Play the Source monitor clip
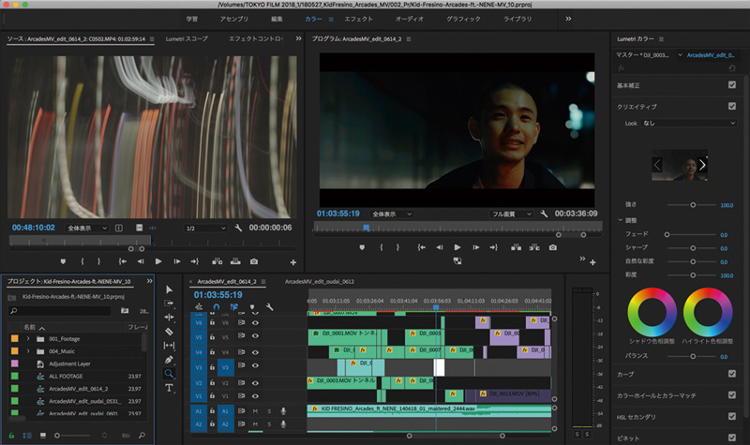This screenshot has width=750, height=445. pos(158,261)
